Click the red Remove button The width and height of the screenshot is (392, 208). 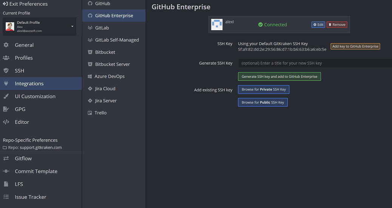[x=336, y=25]
